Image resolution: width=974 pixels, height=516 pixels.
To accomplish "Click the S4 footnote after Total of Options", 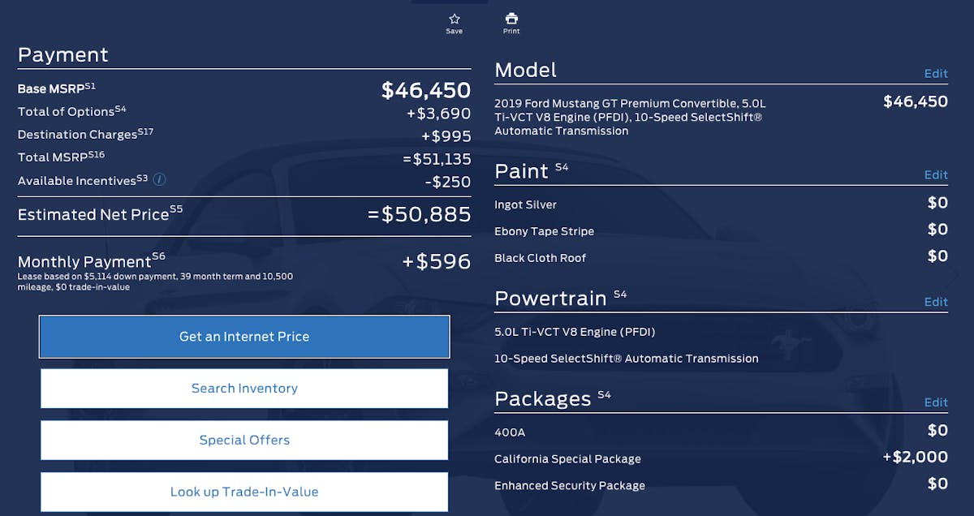I will point(121,108).
